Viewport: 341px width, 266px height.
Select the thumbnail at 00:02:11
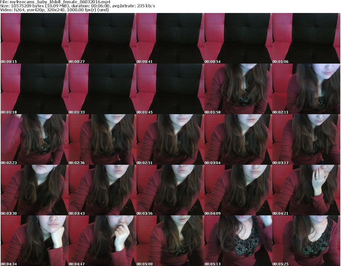click(306, 89)
